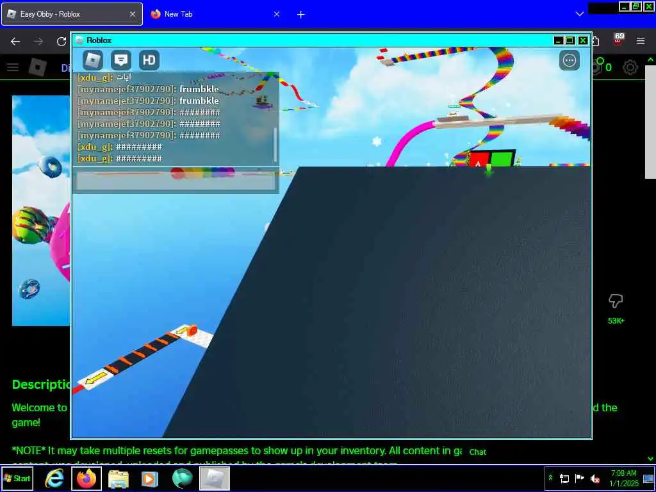Open a new Firefox tab with plus
This screenshot has width=656, height=492.
click(x=301, y=14)
